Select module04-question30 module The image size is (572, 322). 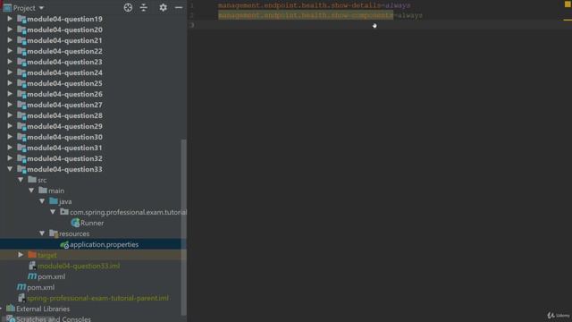(x=64, y=137)
